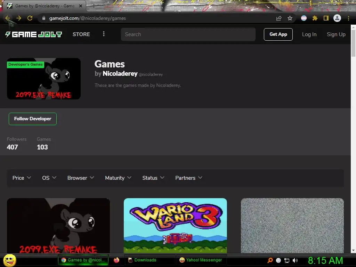This screenshot has width=356, height=267.
Task: Click the magnifier search tray icon
Action: (x=270, y=260)
